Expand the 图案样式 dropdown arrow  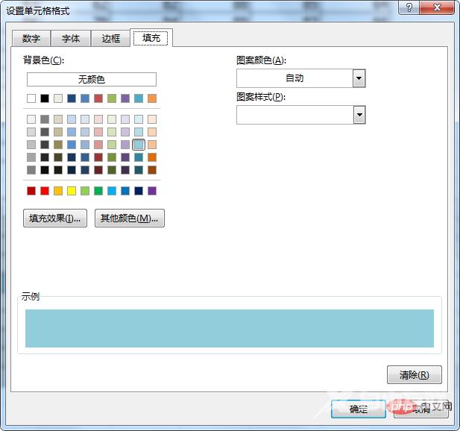(x=359, y=115)
